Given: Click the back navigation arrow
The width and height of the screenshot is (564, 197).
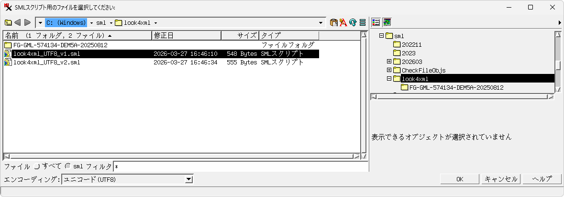Looking at the screenshot, I should point(18,22).
